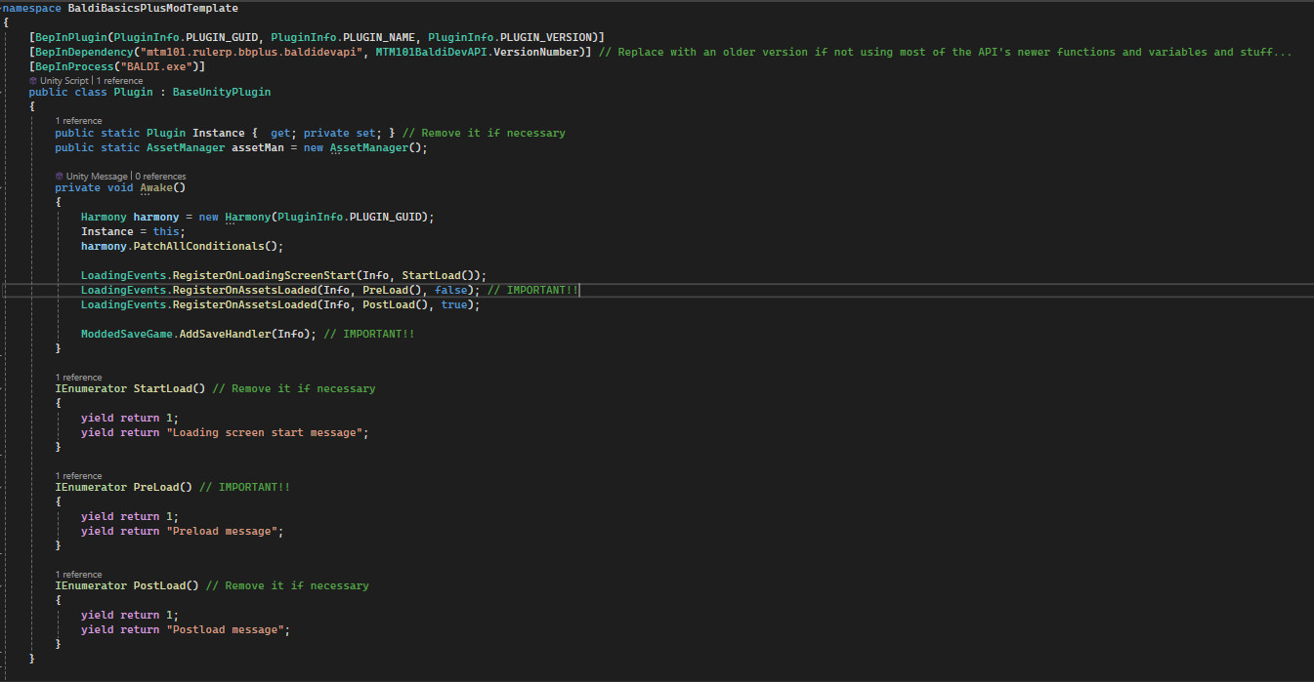Open the 1 reference link above class Plugin
Viewport: 1314px width, 682px height.
(119, 80)
